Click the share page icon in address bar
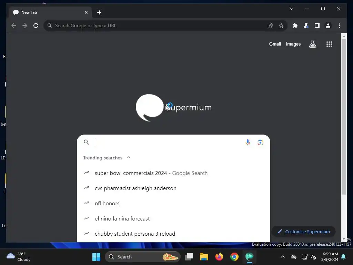353x265 pixels. click(270, 26)
